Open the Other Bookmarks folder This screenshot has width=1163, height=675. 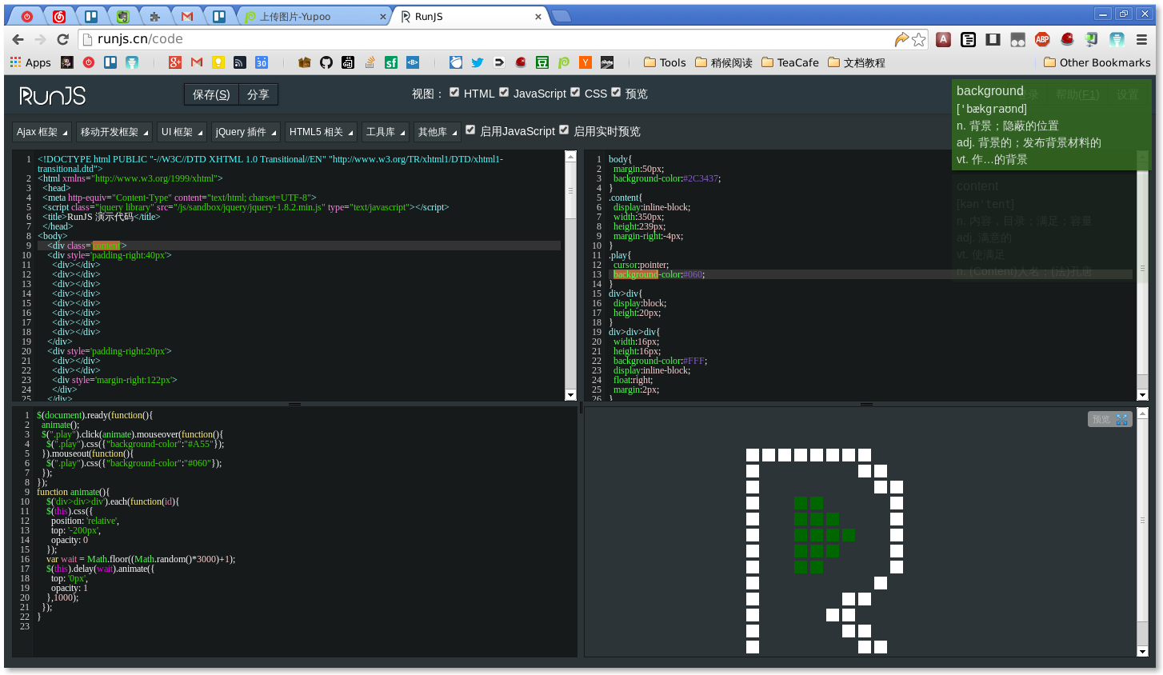point(1097,62)
